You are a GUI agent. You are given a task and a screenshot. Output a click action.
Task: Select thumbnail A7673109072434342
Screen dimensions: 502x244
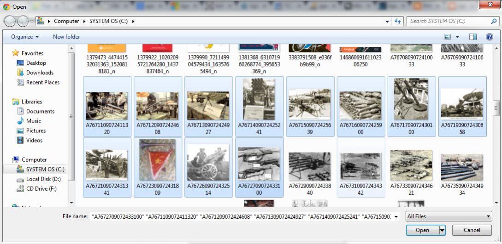[361, 167]
